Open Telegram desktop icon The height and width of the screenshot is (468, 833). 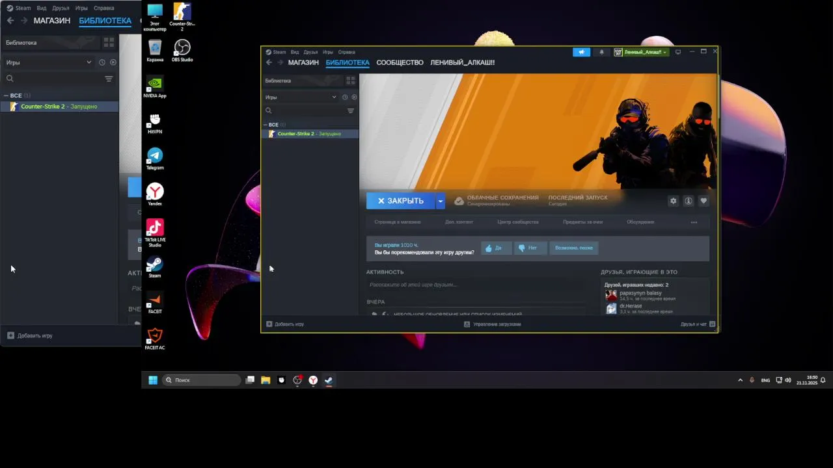(x=155, y=159)
